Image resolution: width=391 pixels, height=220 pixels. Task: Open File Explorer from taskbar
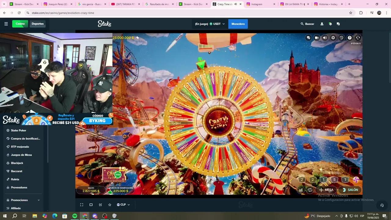(35, 216)
